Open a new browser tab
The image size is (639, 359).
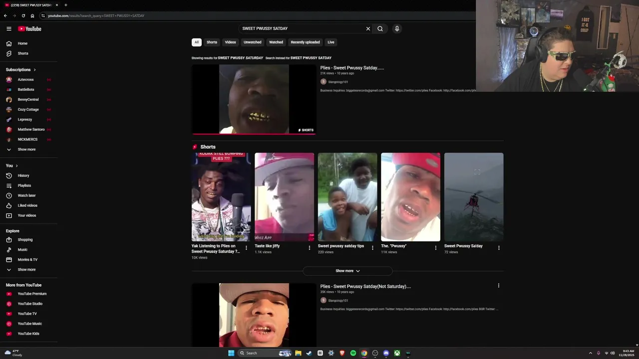(65, 5)
